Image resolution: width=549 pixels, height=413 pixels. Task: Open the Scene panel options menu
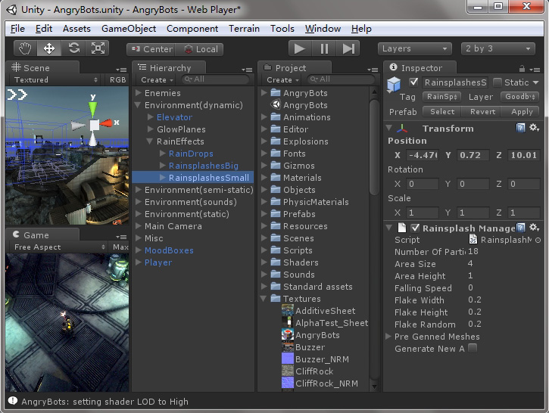click(121, 70)
